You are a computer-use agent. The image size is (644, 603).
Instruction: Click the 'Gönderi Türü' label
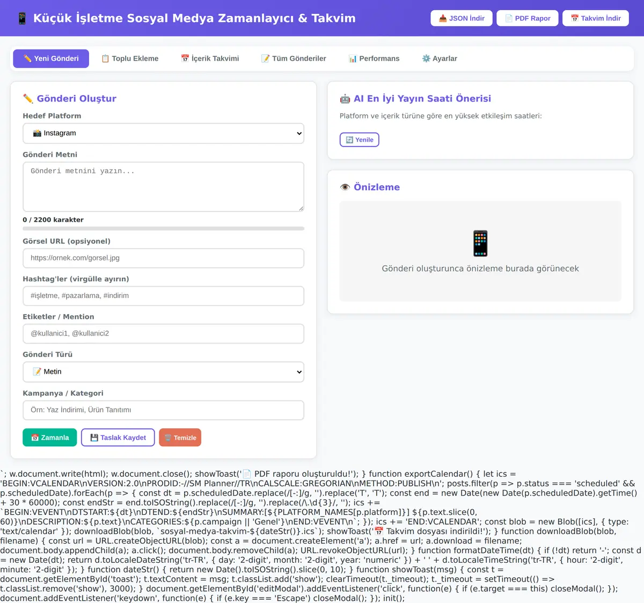click(48, 354)
